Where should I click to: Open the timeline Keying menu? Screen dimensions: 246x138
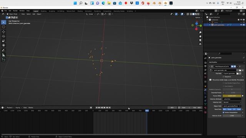pyautogui.click(x=18, y=108)
